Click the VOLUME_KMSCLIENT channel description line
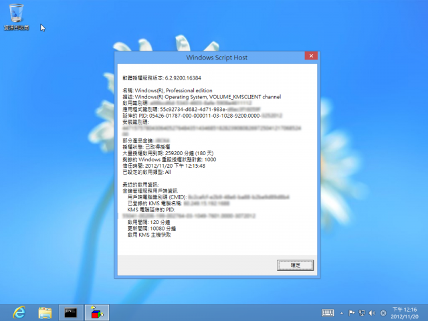This screenshot has height=321, width=428. pyautogui.click(x=201, y=97)
